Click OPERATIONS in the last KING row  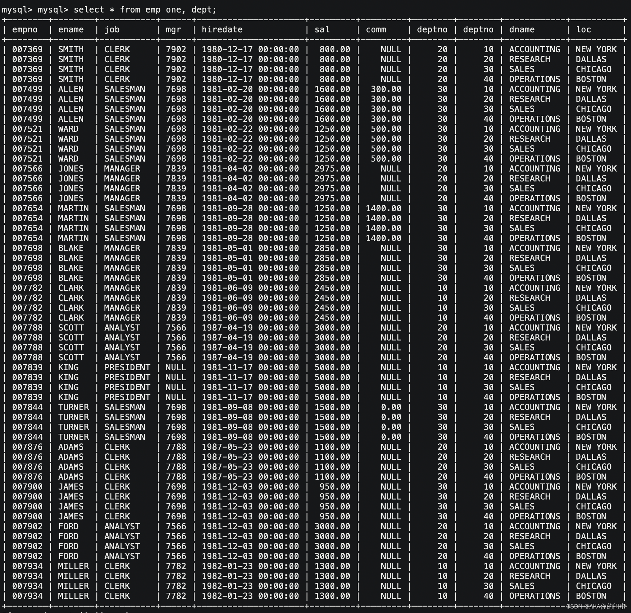(534, 397)
